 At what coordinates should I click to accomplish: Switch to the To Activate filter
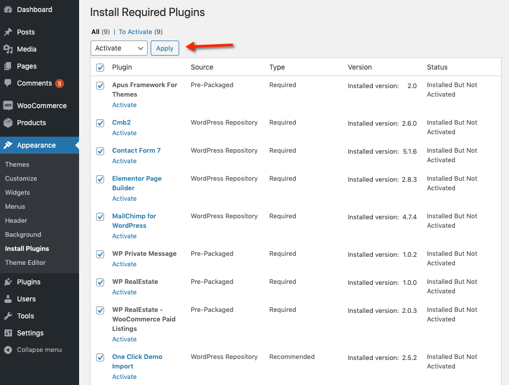pyautogui.click(x=135, y=32)
